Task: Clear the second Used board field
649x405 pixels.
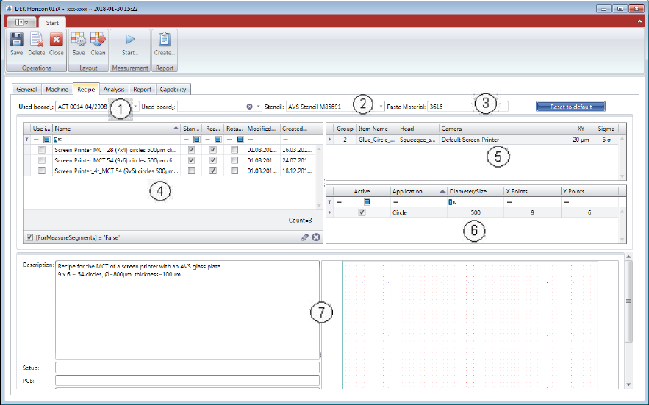Action: click(x=249, y=107)
